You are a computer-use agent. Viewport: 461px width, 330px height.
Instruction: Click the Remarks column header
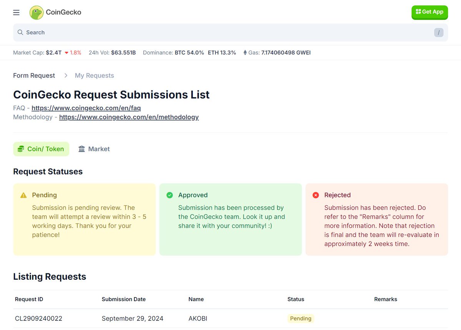[x=386, y=299]
